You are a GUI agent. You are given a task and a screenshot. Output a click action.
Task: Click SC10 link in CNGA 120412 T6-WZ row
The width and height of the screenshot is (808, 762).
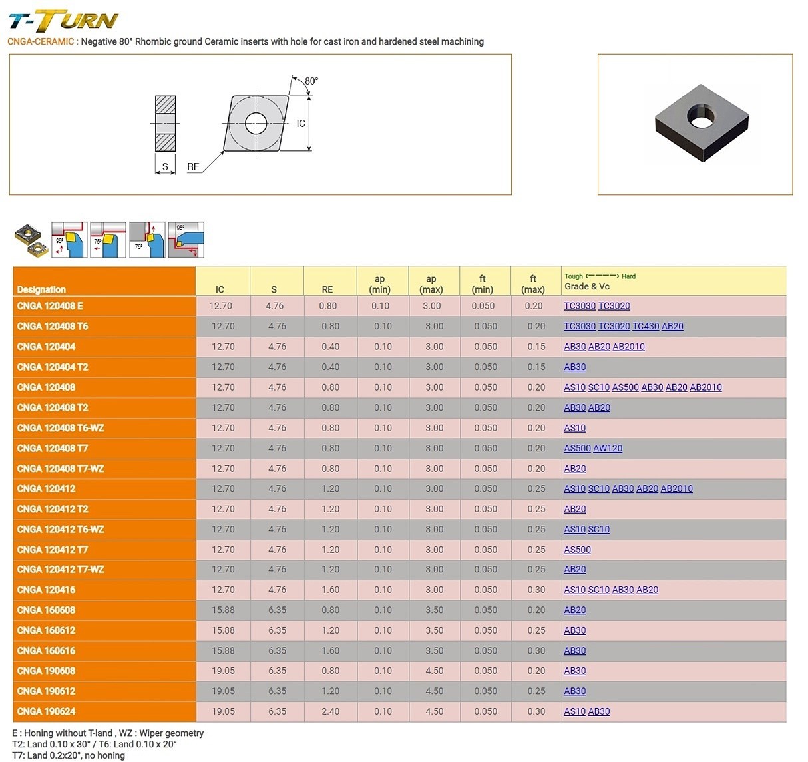click(x=598, y=530)
